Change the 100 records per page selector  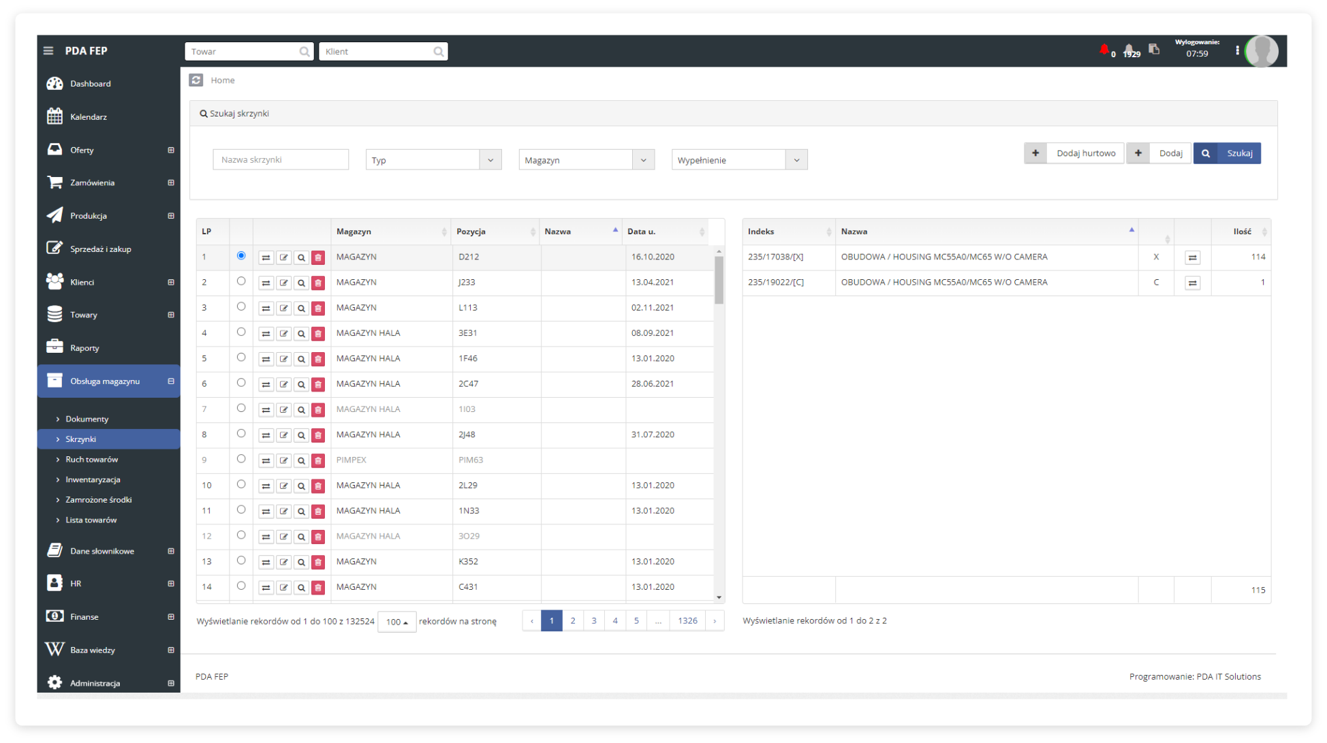pos(396,622)
